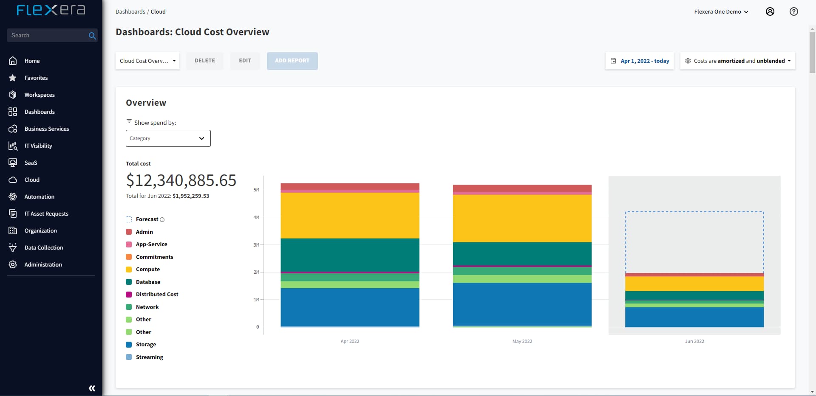The width and height of the screenshot is (816, 396).
Task: Click the Jun 2022 axis label
Action: pos(694,341)
